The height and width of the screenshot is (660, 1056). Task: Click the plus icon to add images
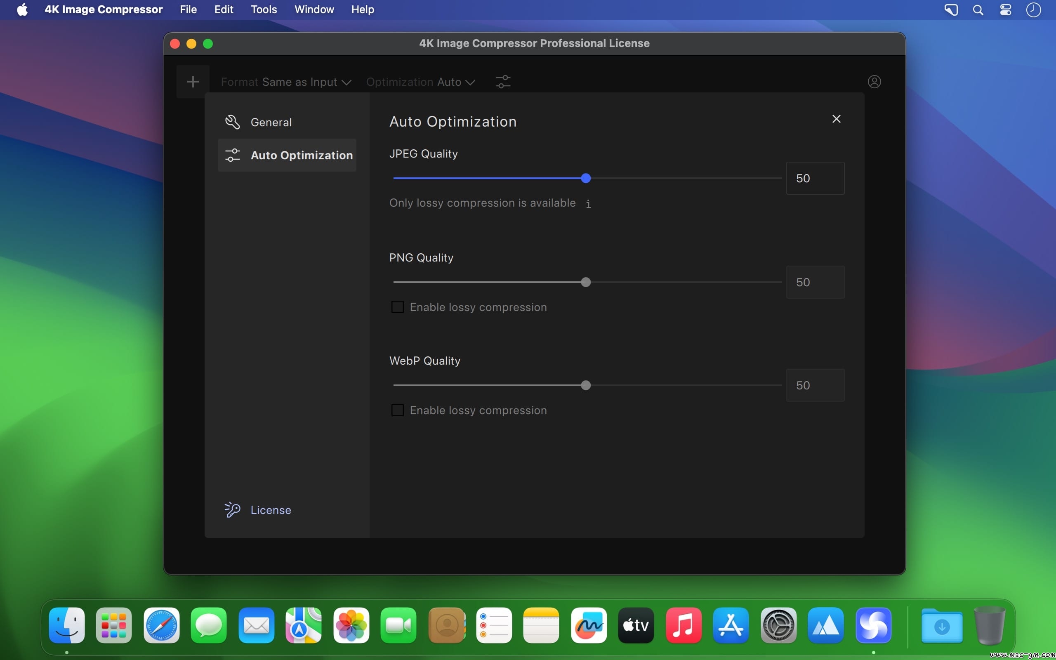point(193,82)
